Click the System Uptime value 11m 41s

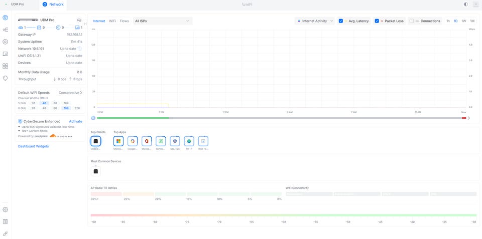click(x=76, y=42)
